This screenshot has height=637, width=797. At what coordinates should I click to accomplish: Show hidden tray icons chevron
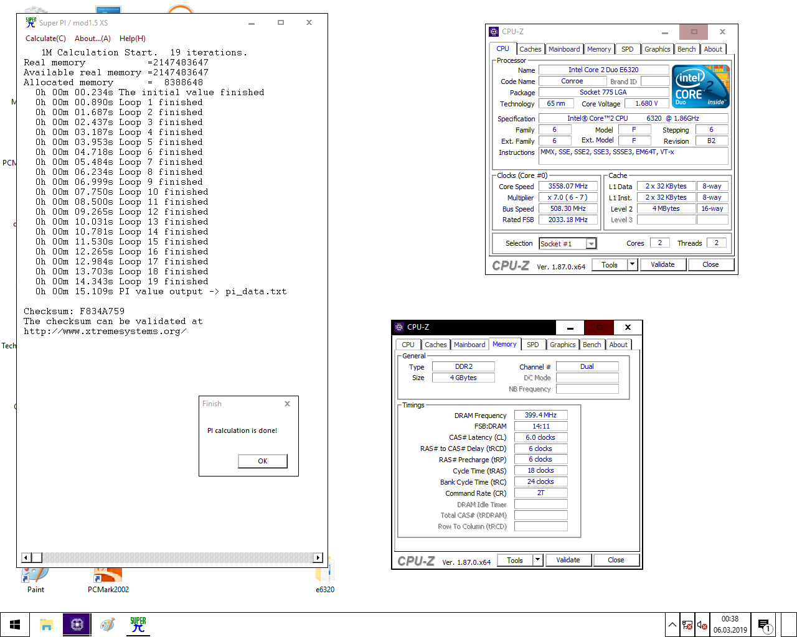672,625
